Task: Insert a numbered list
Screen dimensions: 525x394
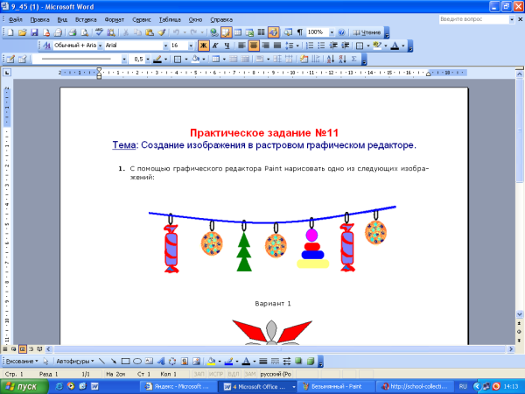Action: (x=310, y=46)
